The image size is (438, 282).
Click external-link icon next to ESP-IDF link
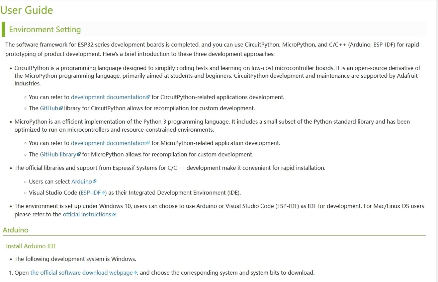click(103, 193)
